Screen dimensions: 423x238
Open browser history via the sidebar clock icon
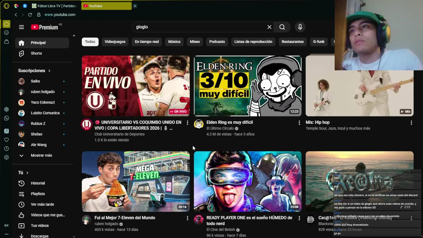click(x=6, y=149)
